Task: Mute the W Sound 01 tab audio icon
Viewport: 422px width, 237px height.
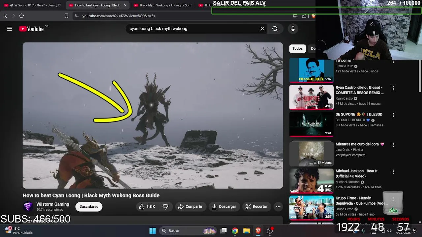Action: click(x=12, y=5)
